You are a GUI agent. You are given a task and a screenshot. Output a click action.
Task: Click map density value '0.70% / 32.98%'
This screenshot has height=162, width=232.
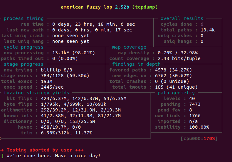pos(177,53)
